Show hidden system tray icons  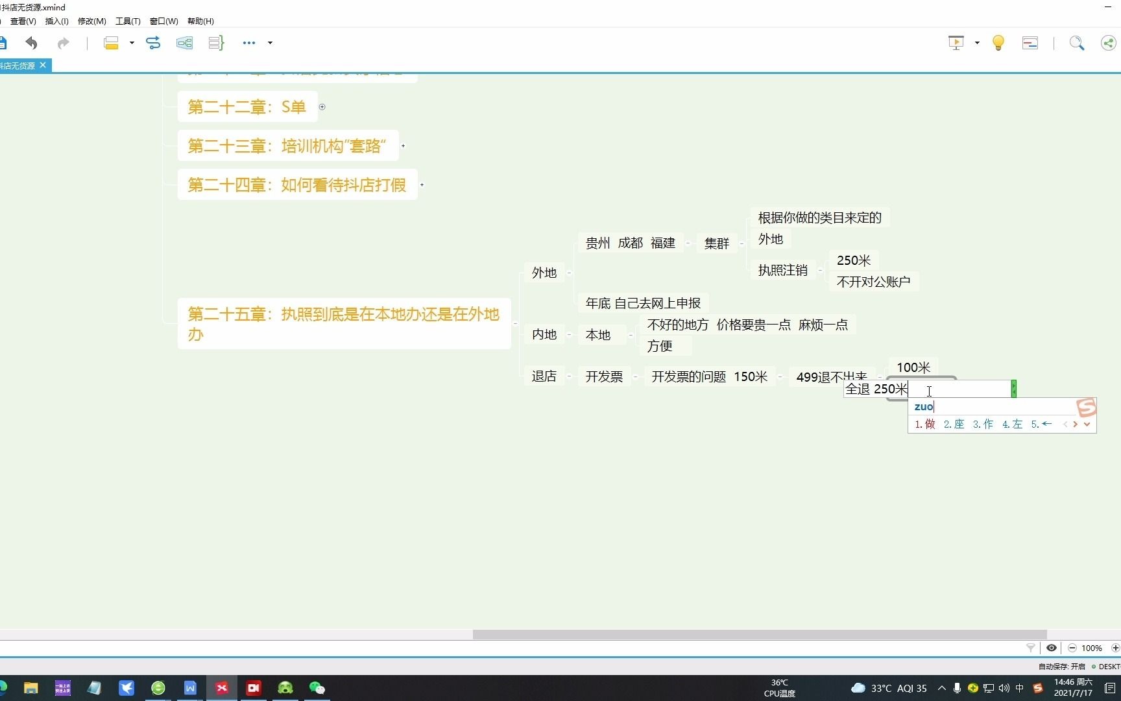pyautogui.click(x=942, y=688)
